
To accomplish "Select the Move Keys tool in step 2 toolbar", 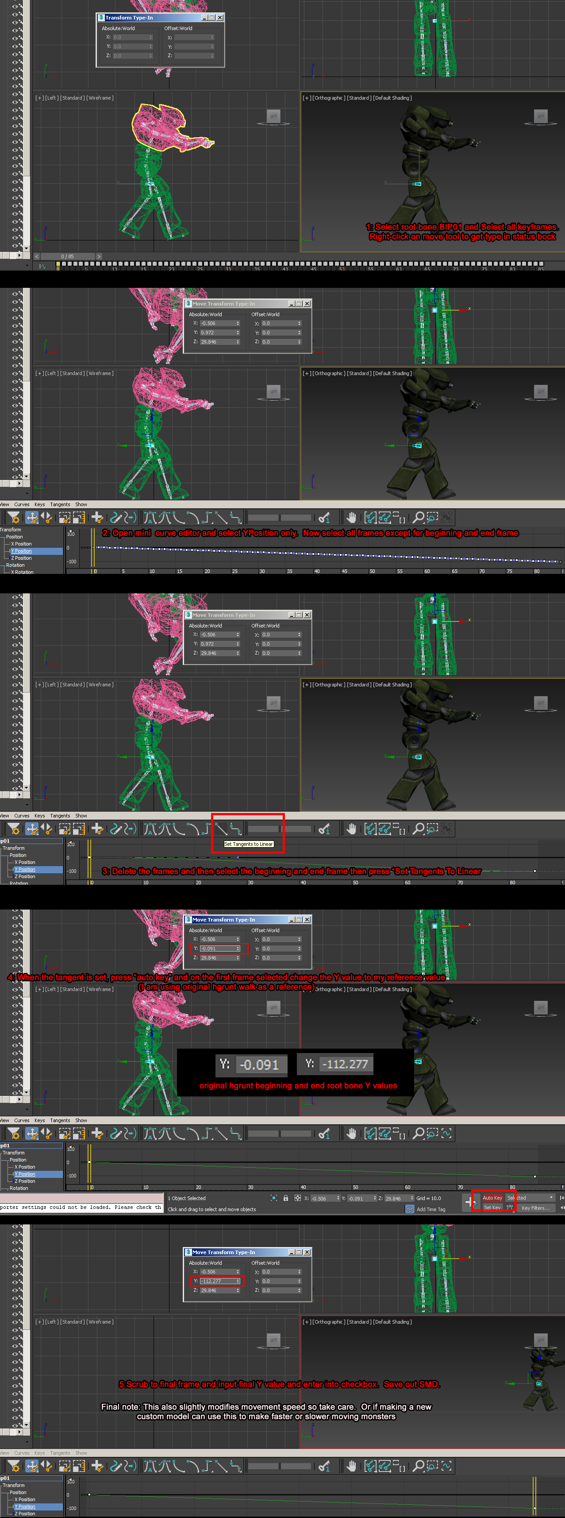I will (x=32, y=517).
